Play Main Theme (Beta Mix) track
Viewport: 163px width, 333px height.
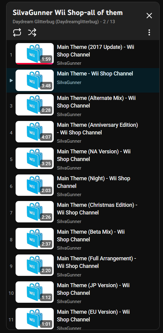[91, 236]
